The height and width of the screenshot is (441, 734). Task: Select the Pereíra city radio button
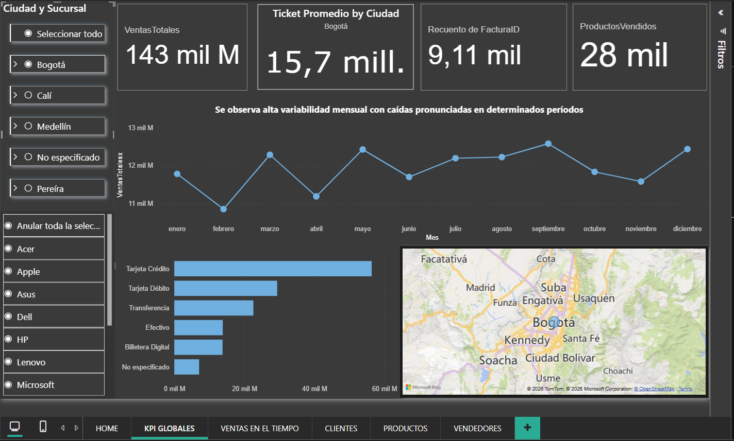[x=28, y=188]
